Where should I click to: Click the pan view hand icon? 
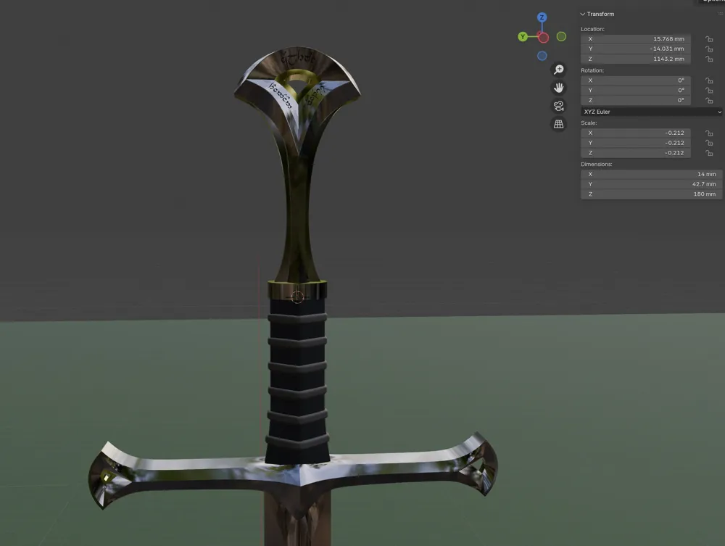558,88
